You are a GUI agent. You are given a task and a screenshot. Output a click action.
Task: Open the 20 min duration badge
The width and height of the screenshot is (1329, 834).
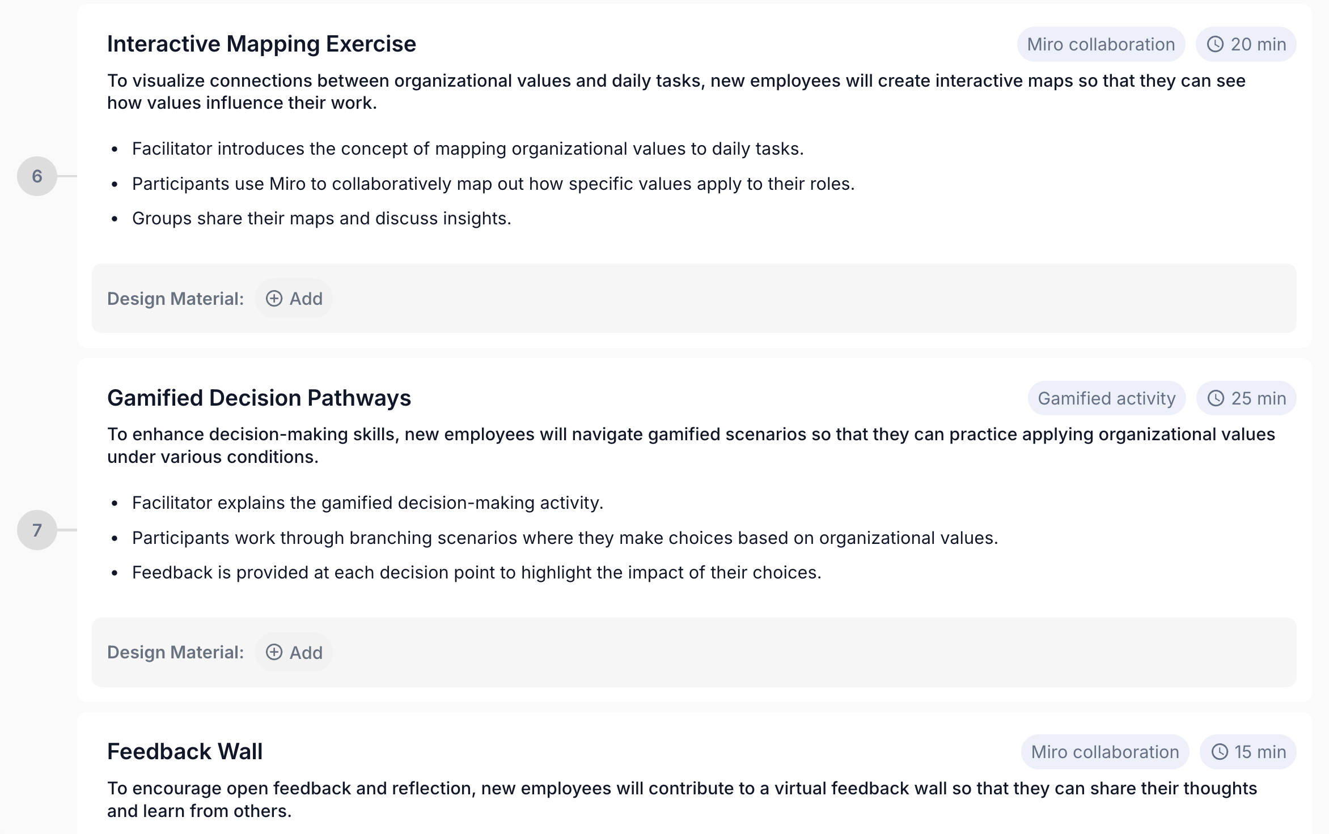click(1246, 44)
